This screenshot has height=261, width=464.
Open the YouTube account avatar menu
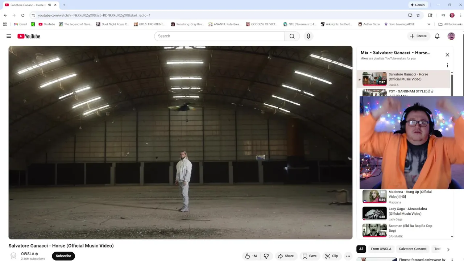pos(451,36)
